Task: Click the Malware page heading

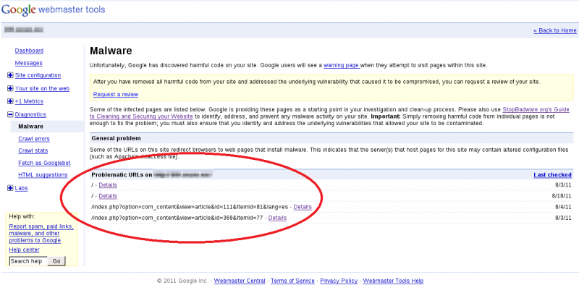Action: (111, 51)
